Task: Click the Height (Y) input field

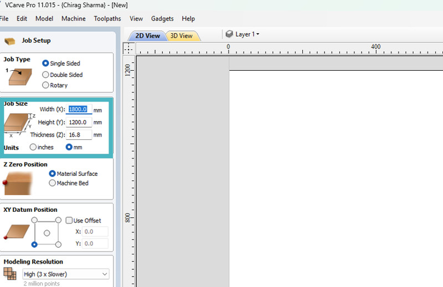Action: (79, 122)
